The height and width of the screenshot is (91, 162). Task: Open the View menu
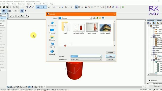point(8,4)
